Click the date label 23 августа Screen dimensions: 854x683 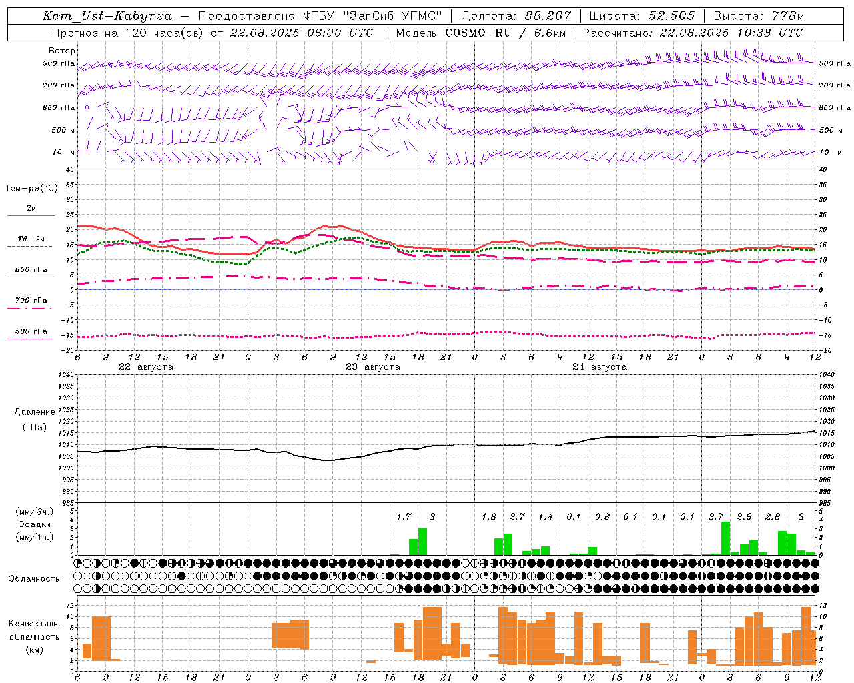pos(373,367)
